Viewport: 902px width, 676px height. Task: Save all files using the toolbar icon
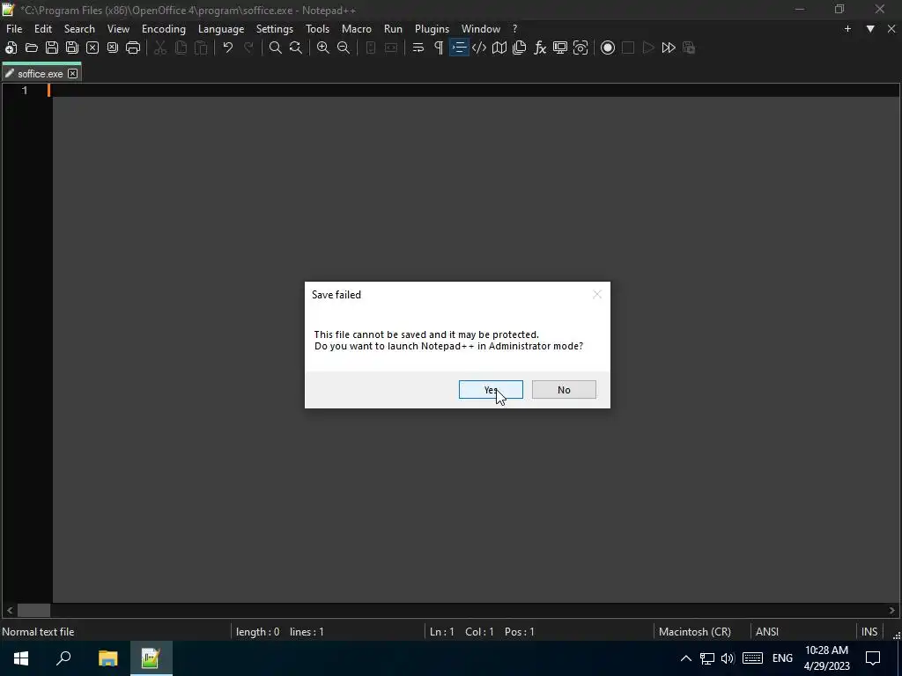point(72,48)
